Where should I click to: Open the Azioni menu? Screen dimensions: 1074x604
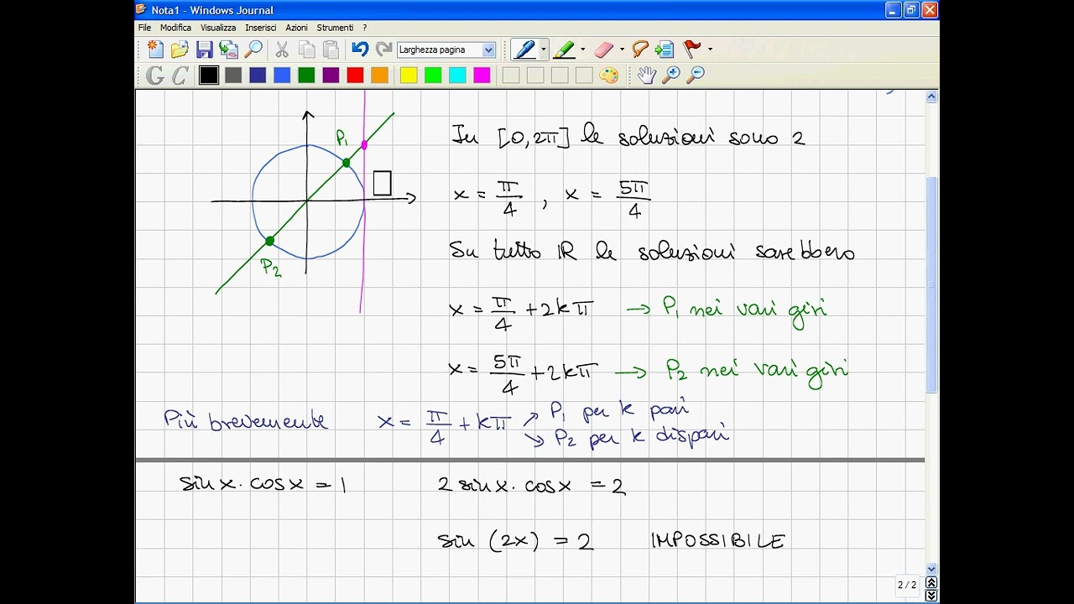pos(296,28)
